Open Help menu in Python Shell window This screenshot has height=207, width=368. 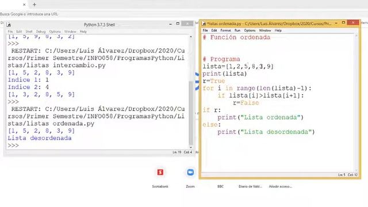[83, 32]
